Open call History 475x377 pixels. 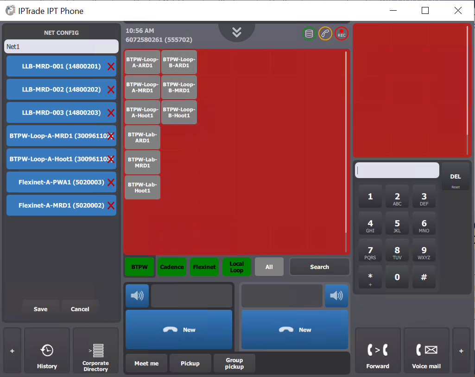(x=47, y=350)
